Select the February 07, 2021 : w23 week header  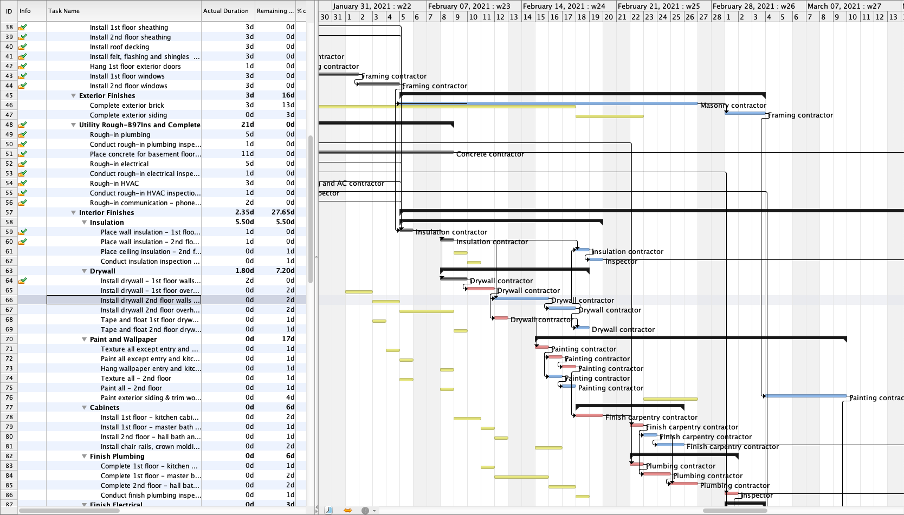click(x=474, y=6)
